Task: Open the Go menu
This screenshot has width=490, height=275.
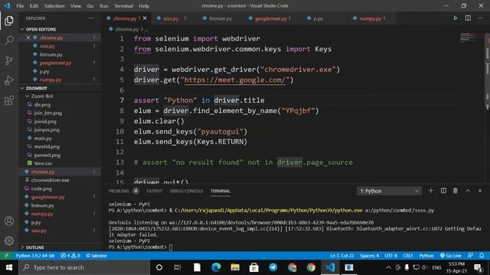Action: point(90,6)
